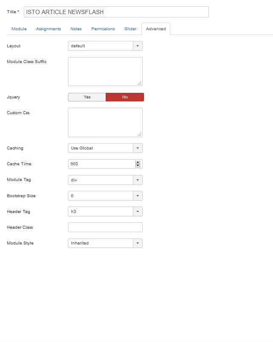Decrease Cache Time with down arrow

tap(138, 166)
